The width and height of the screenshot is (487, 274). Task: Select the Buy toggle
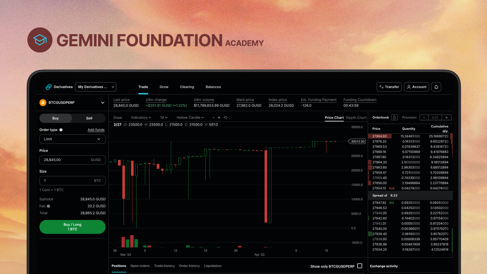[x=56, y=118]
